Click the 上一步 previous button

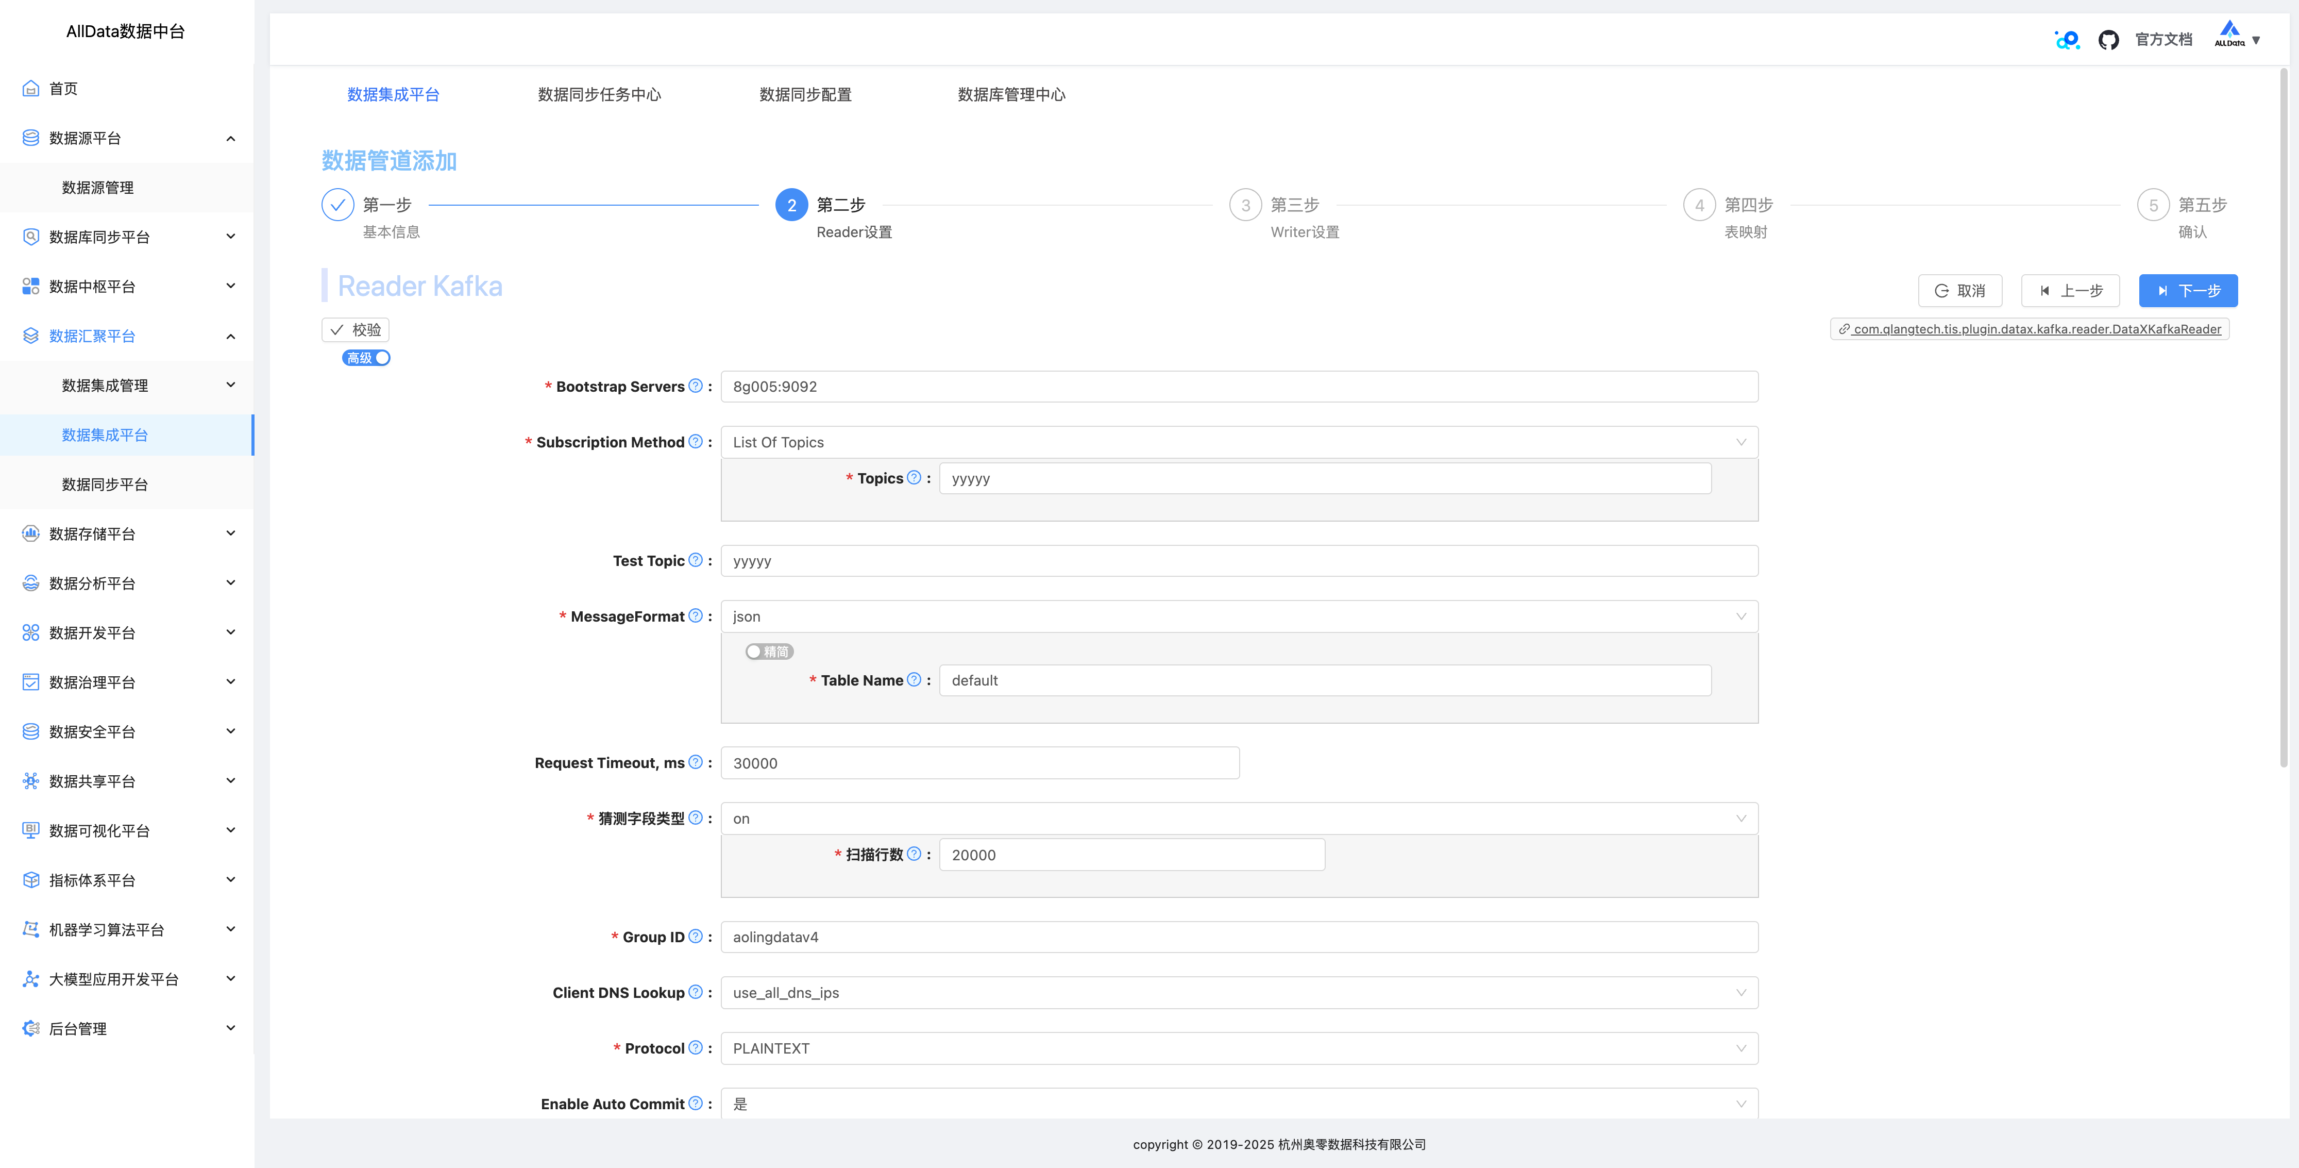[2071, 290]
